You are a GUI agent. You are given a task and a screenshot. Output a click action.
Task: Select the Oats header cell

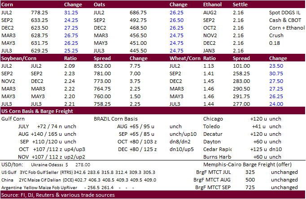(101, 4)
